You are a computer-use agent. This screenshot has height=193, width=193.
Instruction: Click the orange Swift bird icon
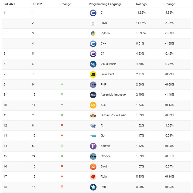(x=93, y=167)
